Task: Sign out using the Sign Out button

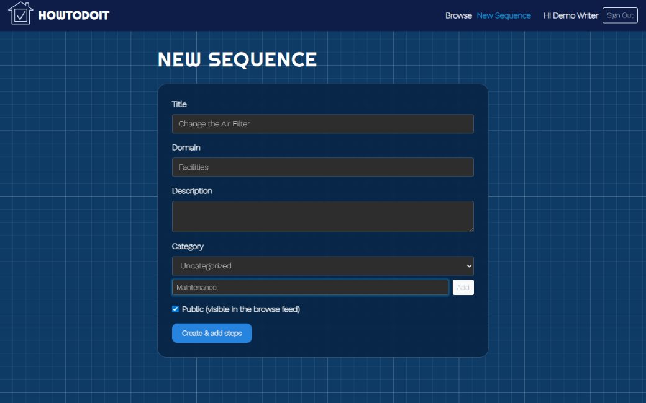Action: tap(620, 15)
